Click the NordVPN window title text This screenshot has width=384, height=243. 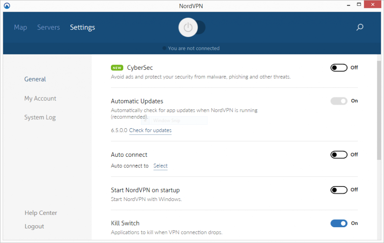click(x=191, y=6)
